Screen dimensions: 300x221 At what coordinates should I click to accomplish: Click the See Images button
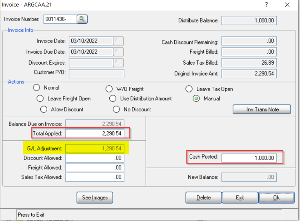[x=95, y=197]
